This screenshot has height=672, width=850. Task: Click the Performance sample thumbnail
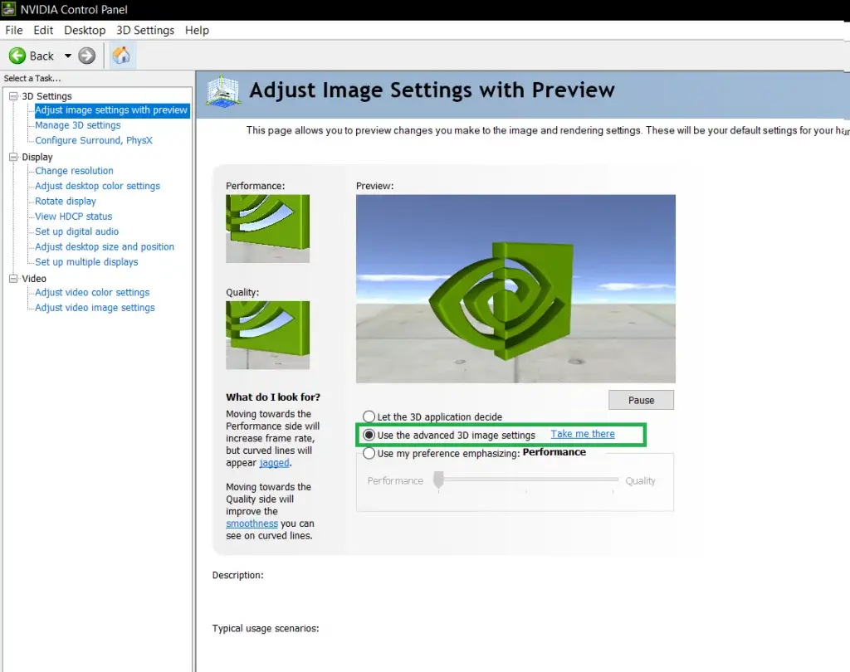click(x=268, y=229)
